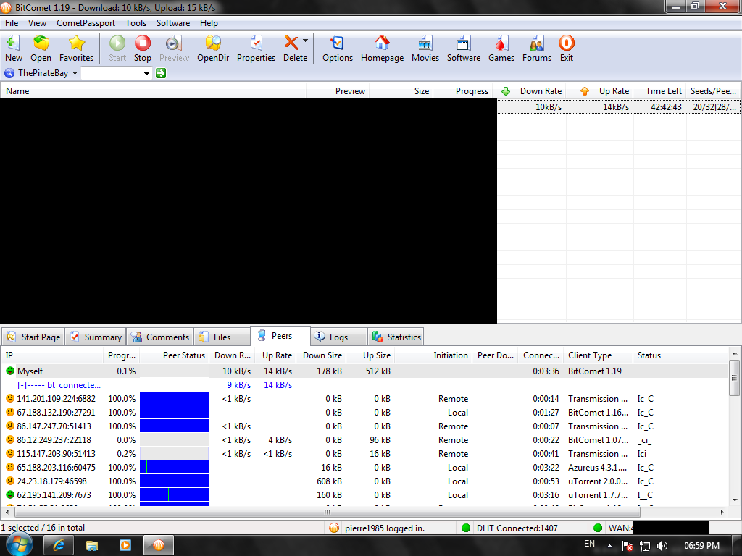Image resolution: width=742 pixels, height=556 pixels.
Task: Open Windows Media Player on taskbar
Action: [x=125, y=546]
